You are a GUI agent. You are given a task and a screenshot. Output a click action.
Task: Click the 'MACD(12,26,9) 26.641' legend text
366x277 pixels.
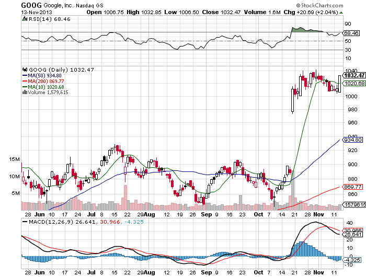point(62,222)
